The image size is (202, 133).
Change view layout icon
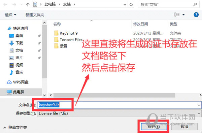coord(177,14)
